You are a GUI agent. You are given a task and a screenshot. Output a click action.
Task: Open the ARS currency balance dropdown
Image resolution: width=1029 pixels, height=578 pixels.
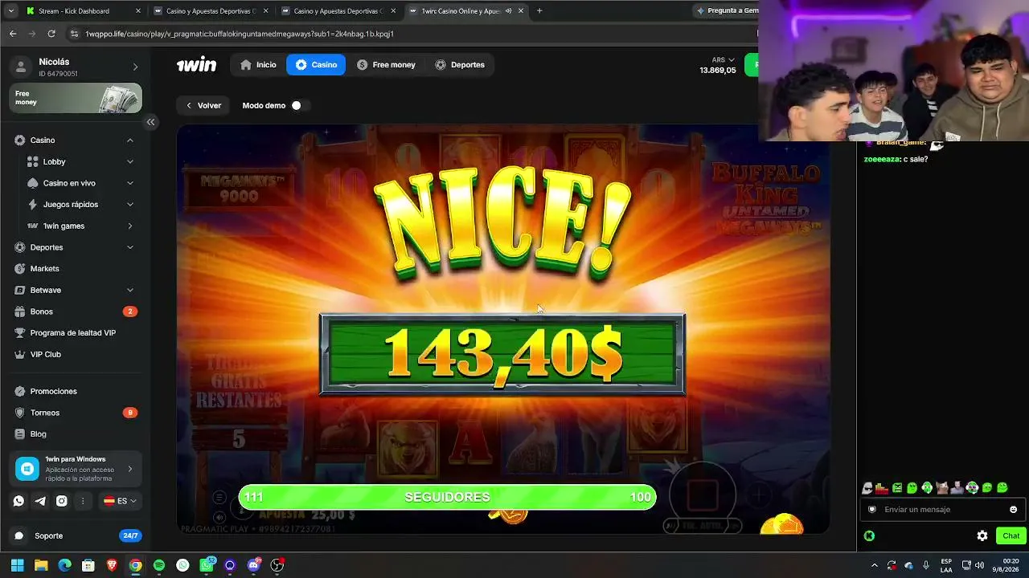coord(718,65)
